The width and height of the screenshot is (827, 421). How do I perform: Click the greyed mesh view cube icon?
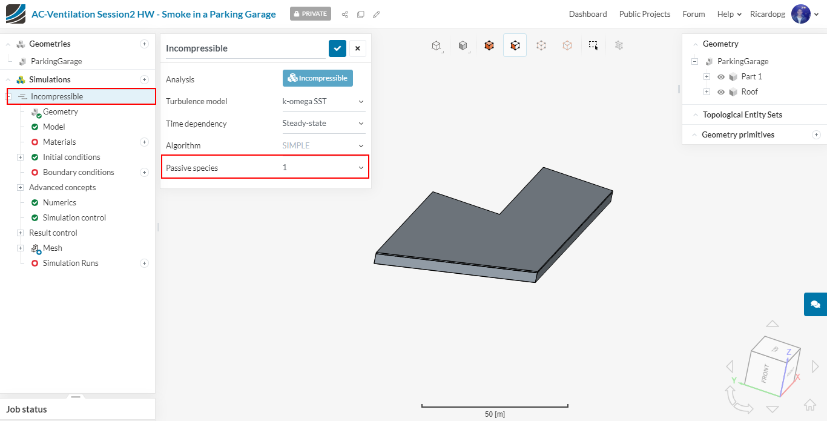619,45
